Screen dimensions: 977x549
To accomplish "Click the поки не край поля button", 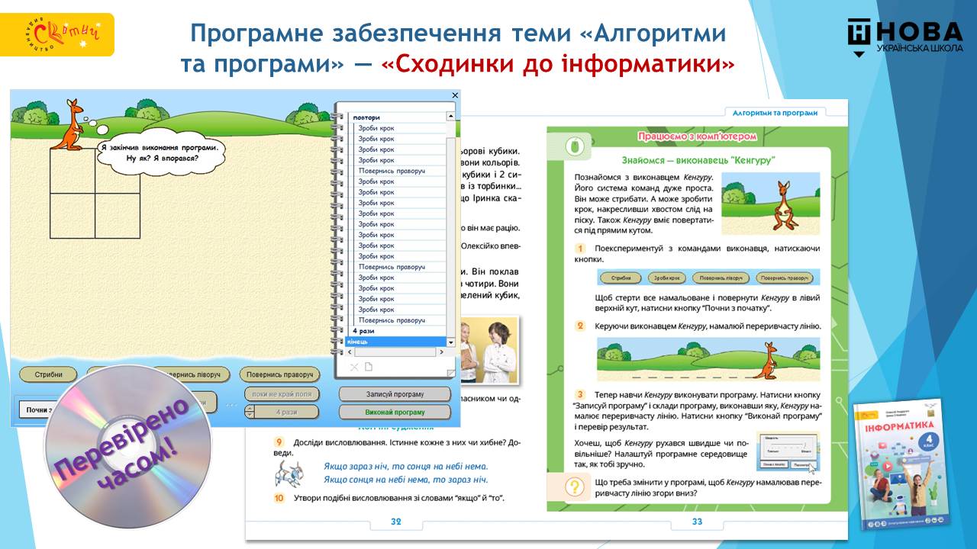I will tap(282, 394).
